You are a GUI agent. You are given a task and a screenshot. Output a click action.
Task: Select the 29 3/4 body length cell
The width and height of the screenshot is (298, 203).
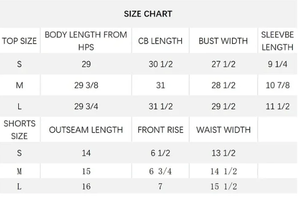pyautogui.click(x=86, y=106)
